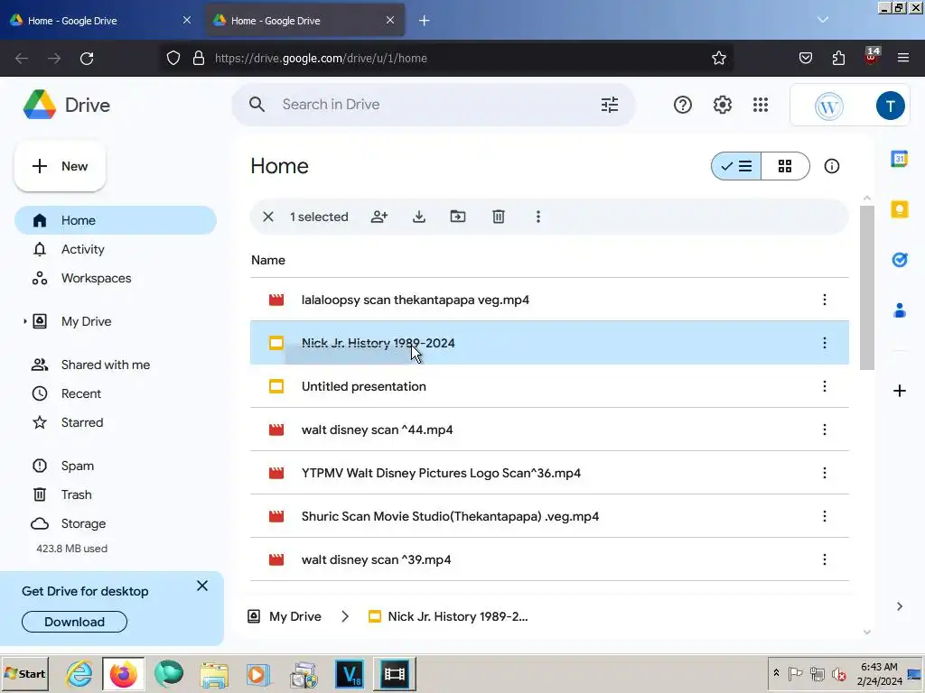Open Google Tasks side panel icon

[x=899, y=259]
